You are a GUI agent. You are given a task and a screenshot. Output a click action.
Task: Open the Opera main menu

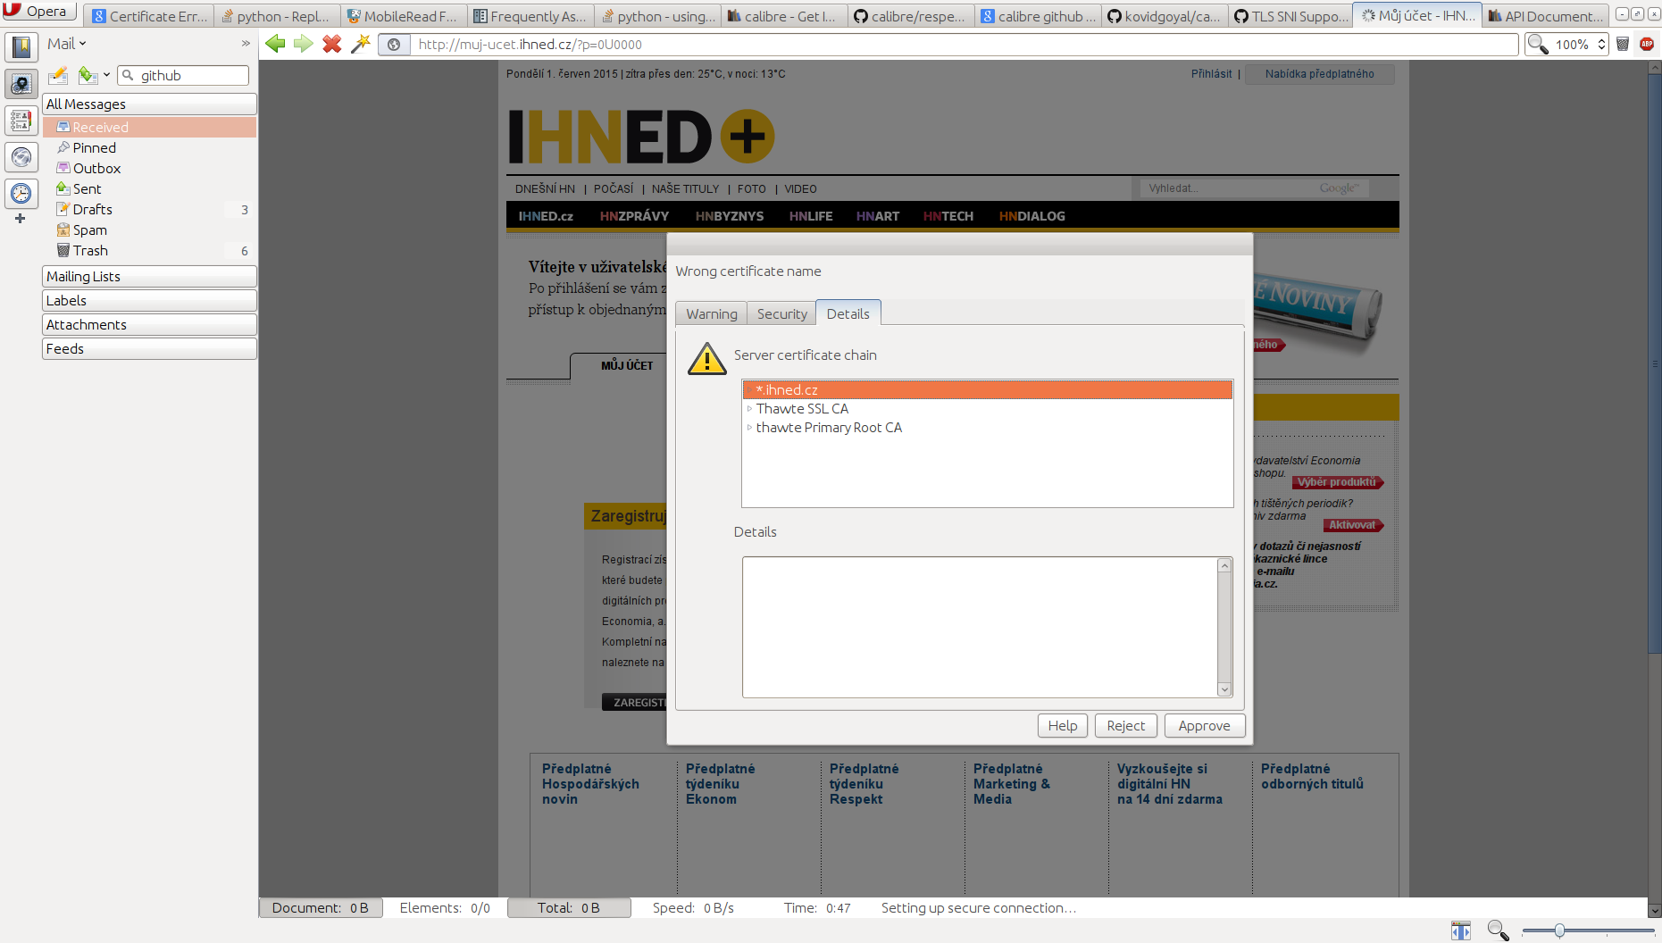pos(38,12)
